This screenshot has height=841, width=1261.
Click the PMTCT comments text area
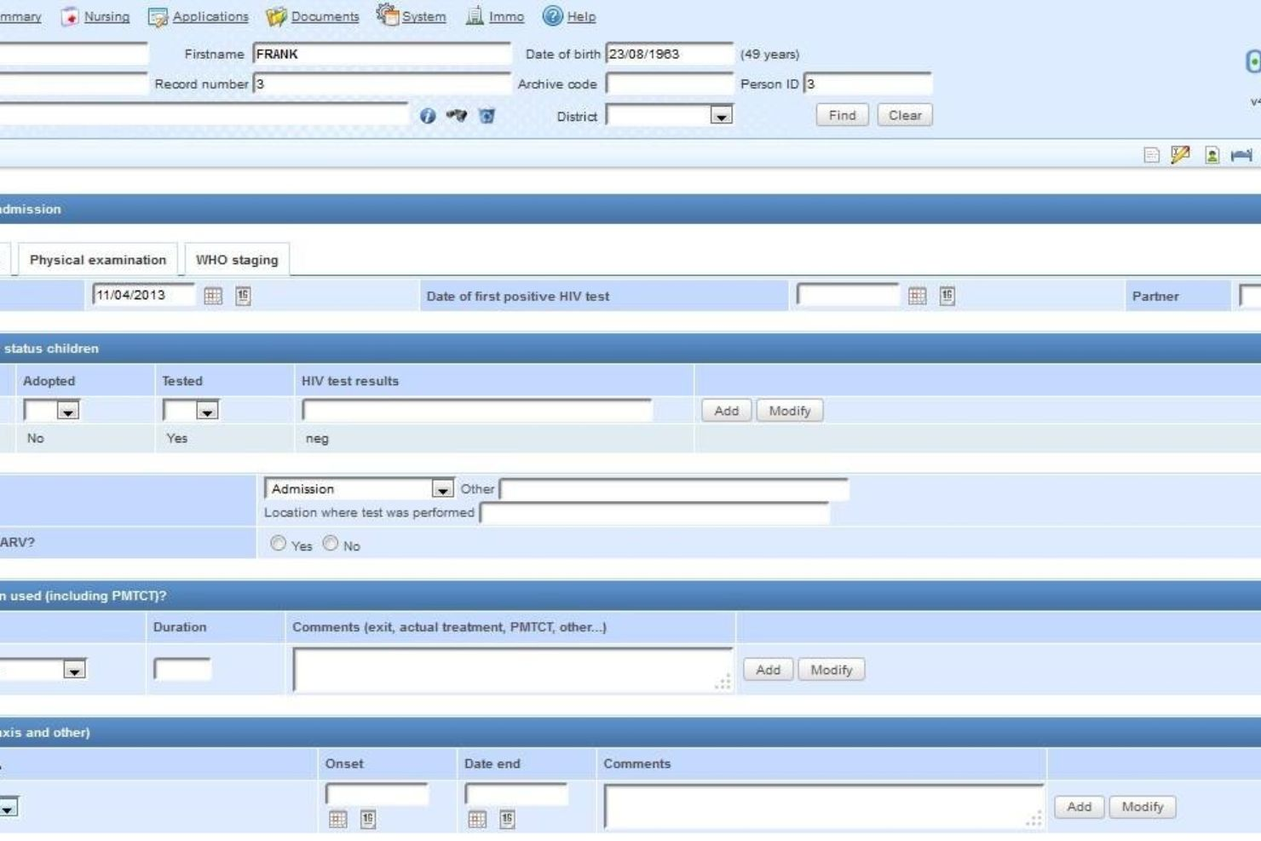click(512, 670)
